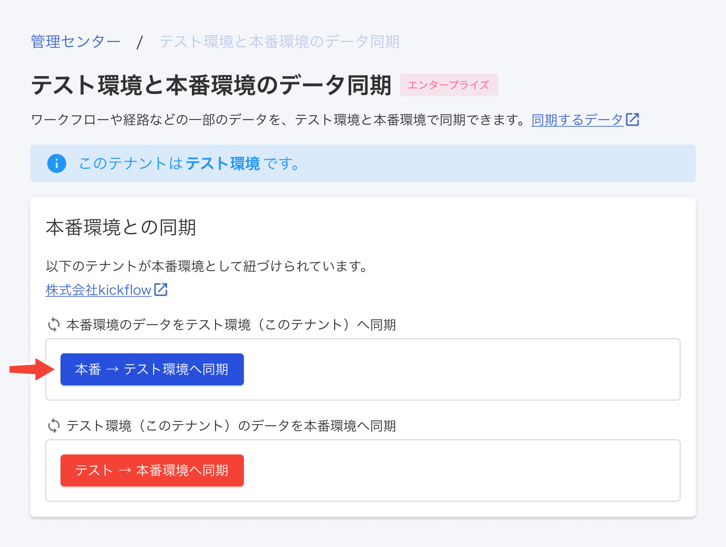Viewport: 726px width, 547px height.
Task: Click the main page title テスト環境と本番環境のデータ同期
Action: 211,85
